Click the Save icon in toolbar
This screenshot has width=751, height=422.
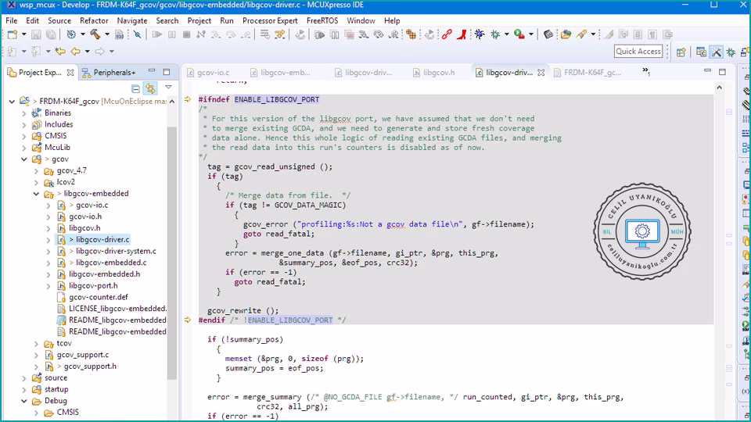coord(38,34)
